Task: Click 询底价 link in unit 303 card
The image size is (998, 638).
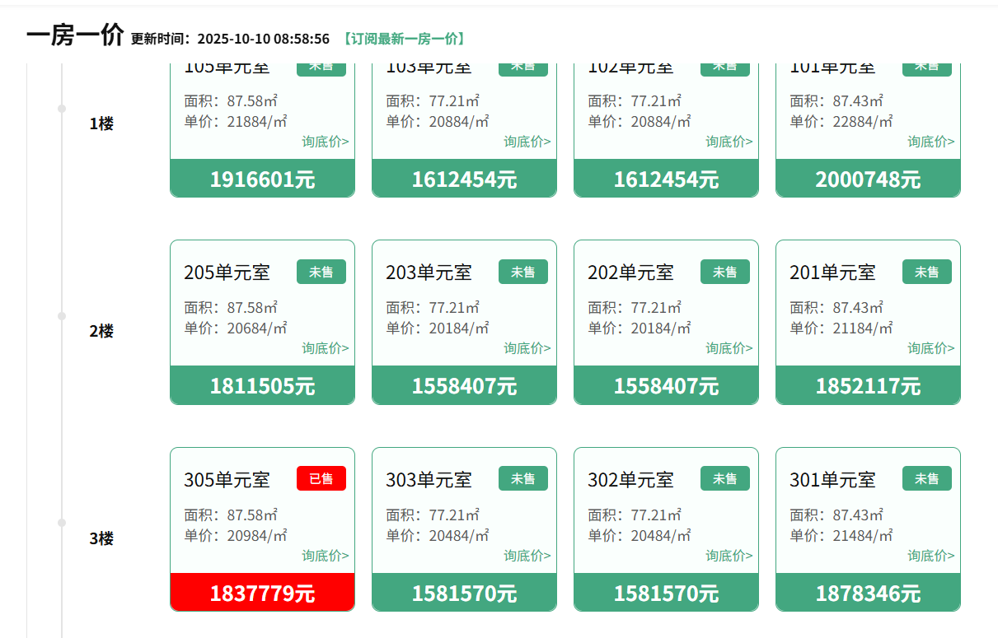Action: pyautogui.click(x=527, y=556)
